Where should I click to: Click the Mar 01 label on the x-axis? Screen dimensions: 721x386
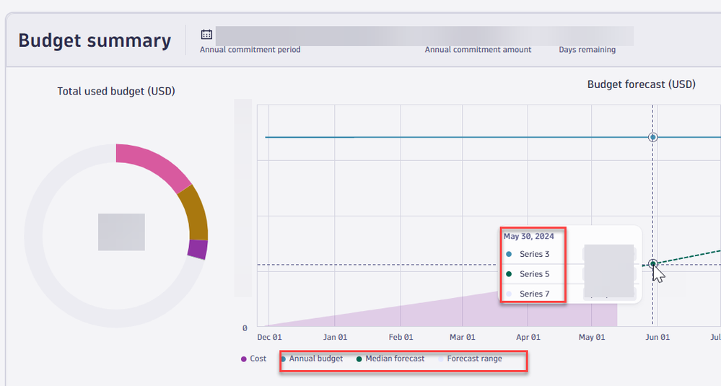pyautogui.click(x=463, y=337)
